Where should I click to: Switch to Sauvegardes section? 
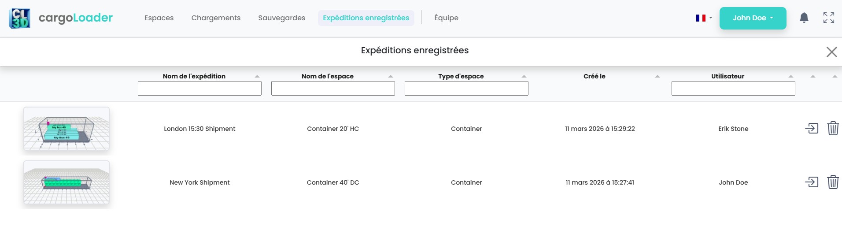(x=281, y=18)
